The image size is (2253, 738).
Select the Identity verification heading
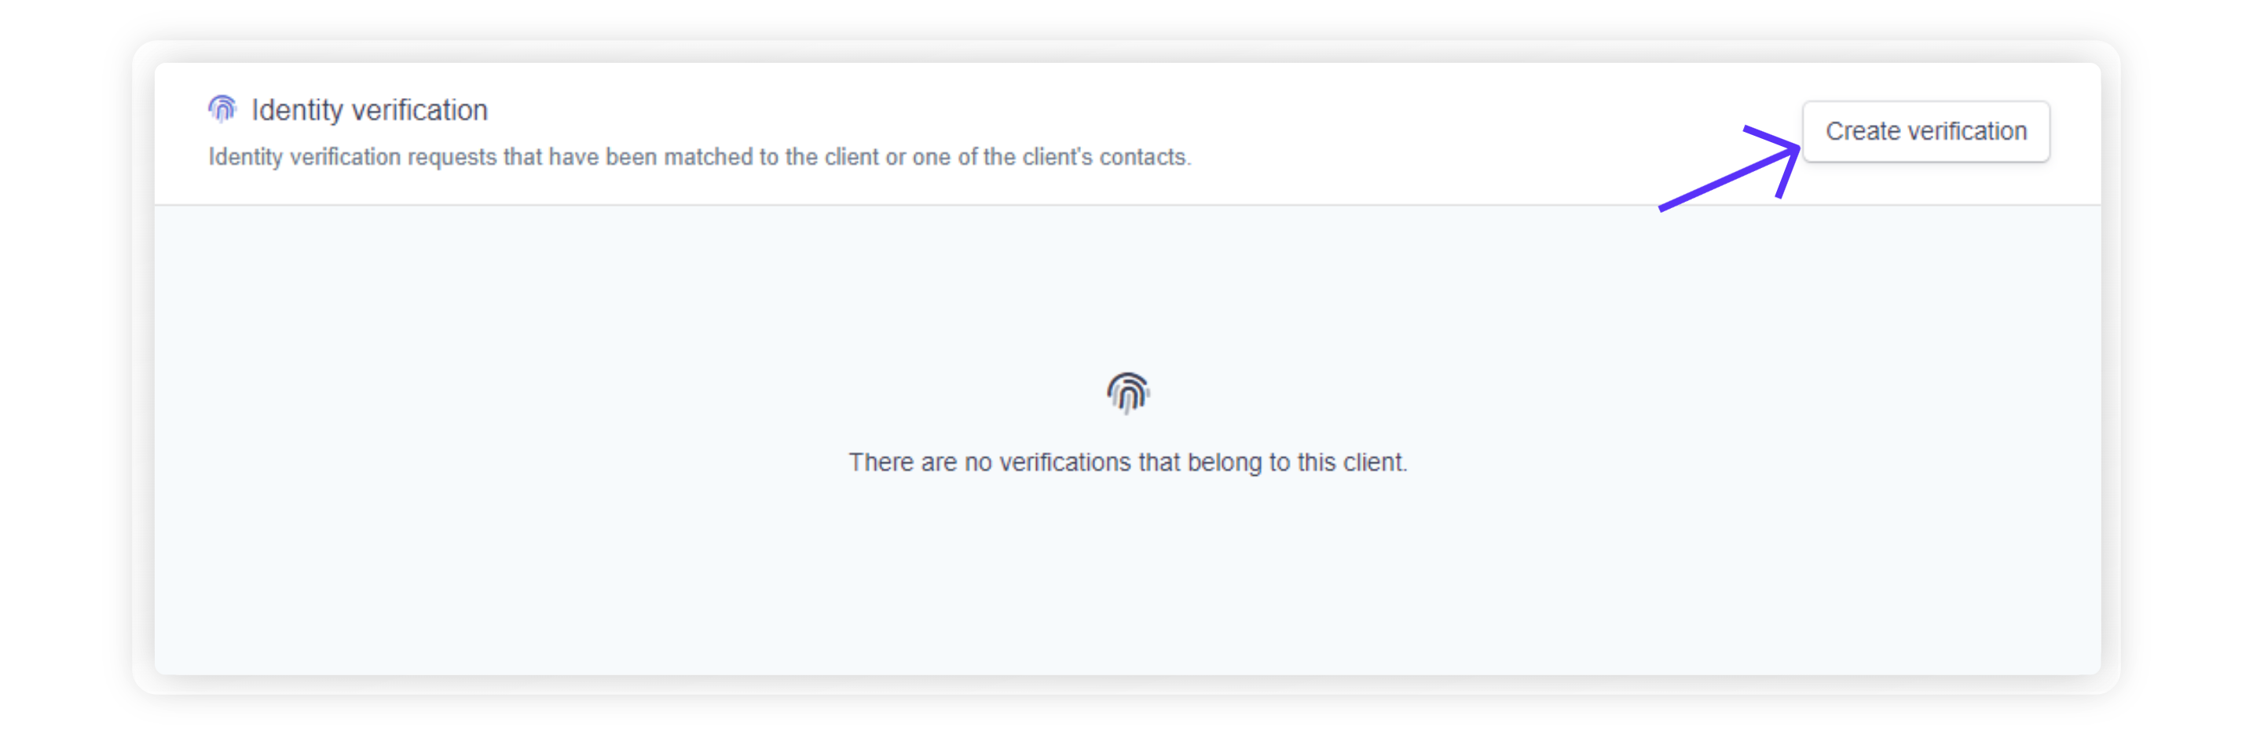(369, 110)
